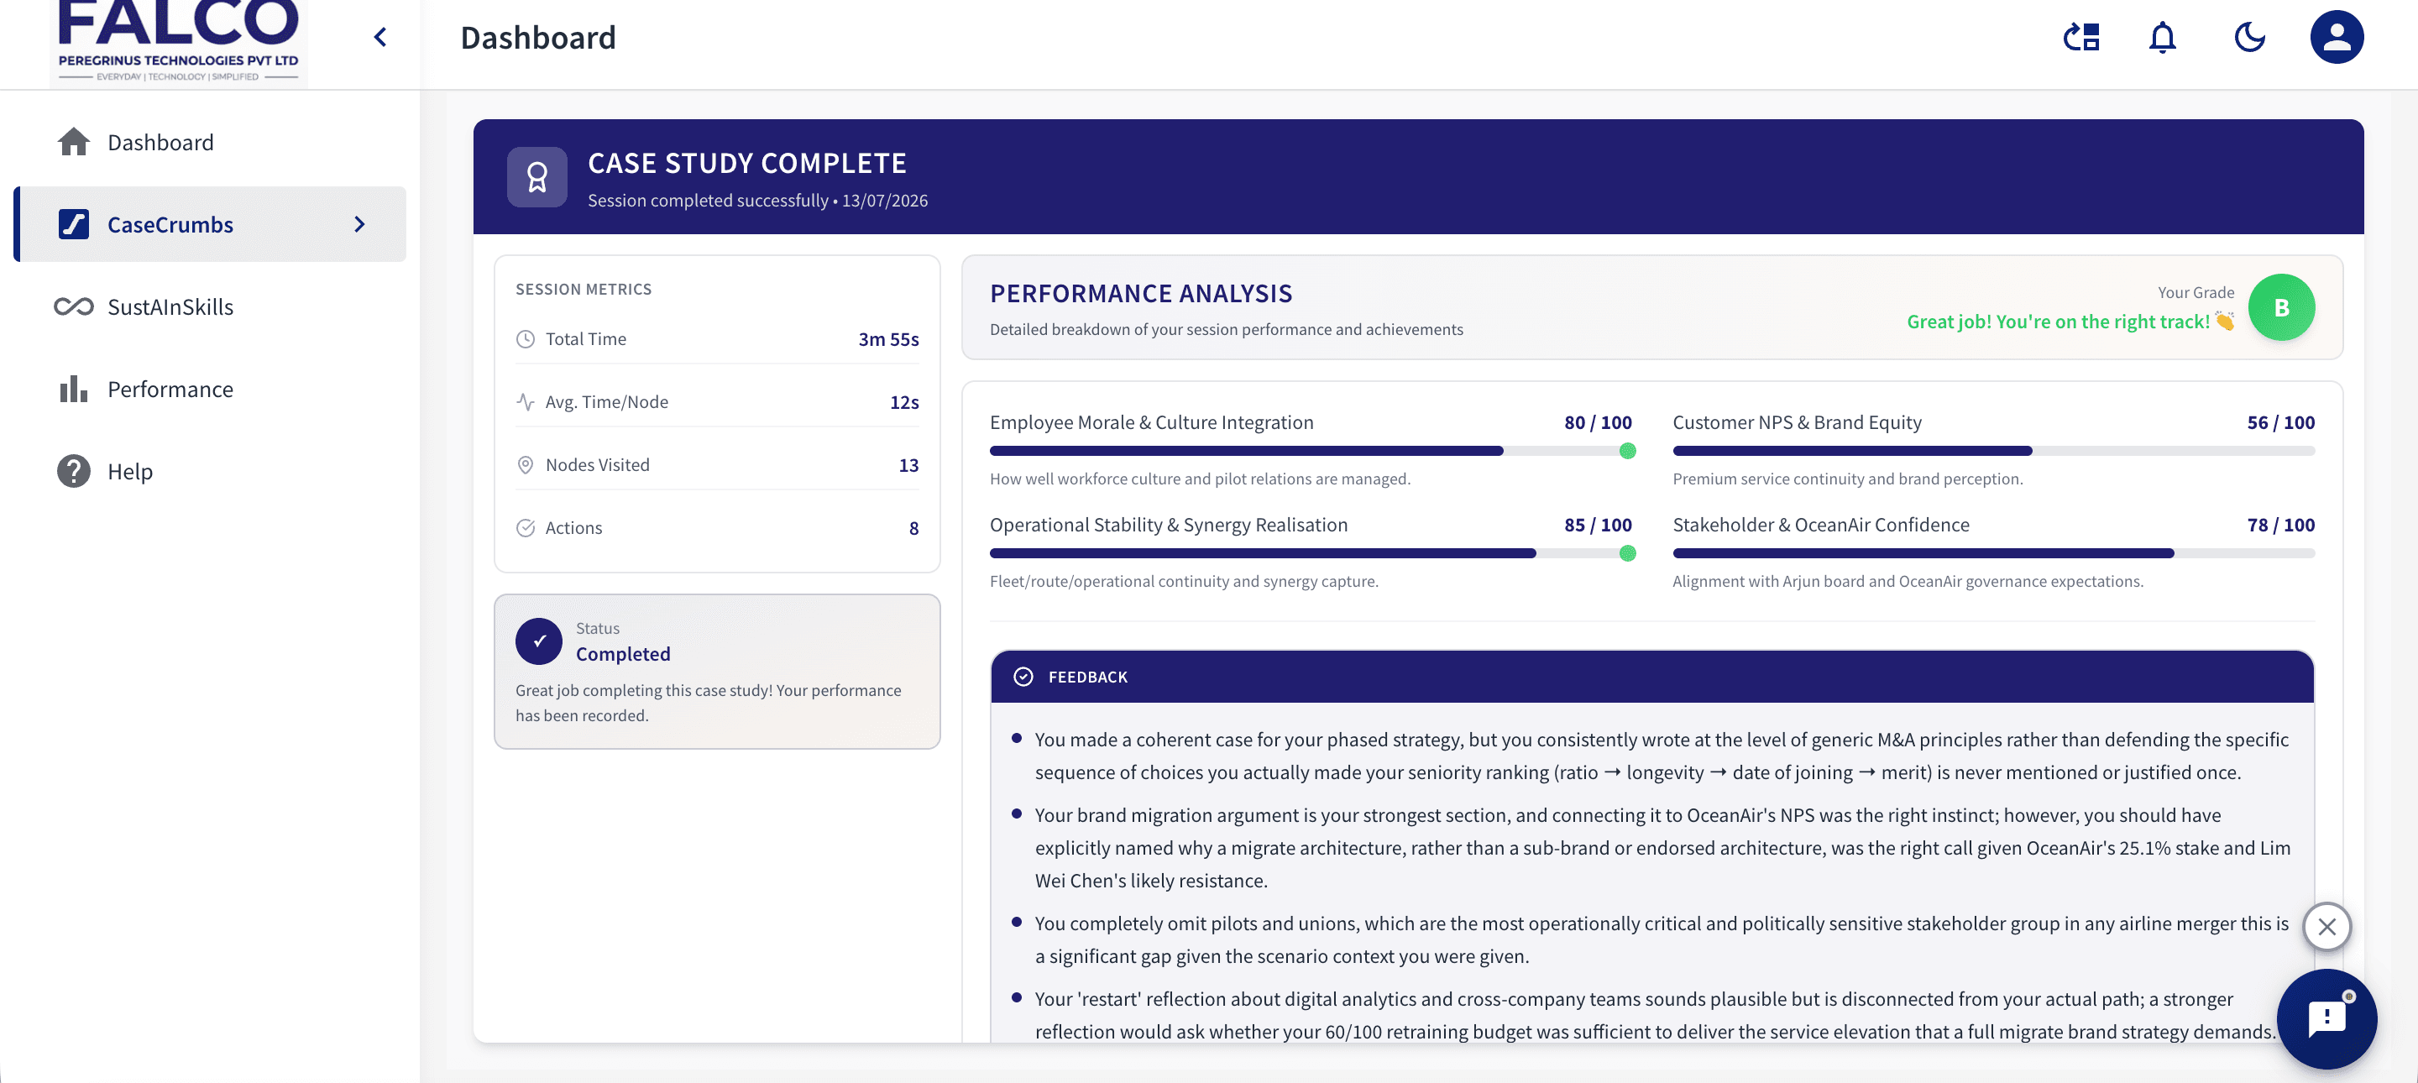Click the '85 / 100' score
This screenshot has height=1083, width=2418.
[1598, 525]
